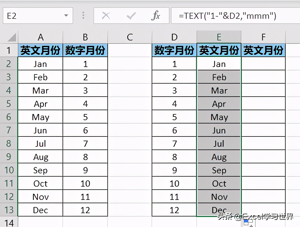Click cell A4 containing Mar
The height and width of the screenshot is (227, 300).
40,90
